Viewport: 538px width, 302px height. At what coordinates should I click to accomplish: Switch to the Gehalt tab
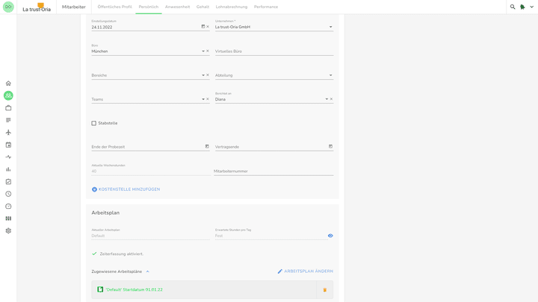(x=202, y=7)
